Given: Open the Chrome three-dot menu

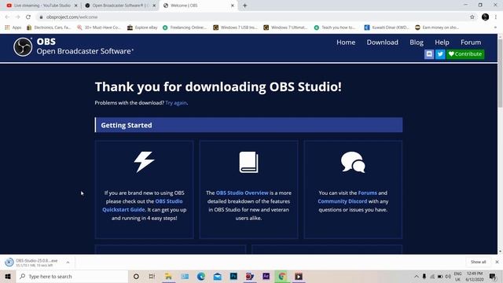Looking at the screenshot, I should 496,17.
